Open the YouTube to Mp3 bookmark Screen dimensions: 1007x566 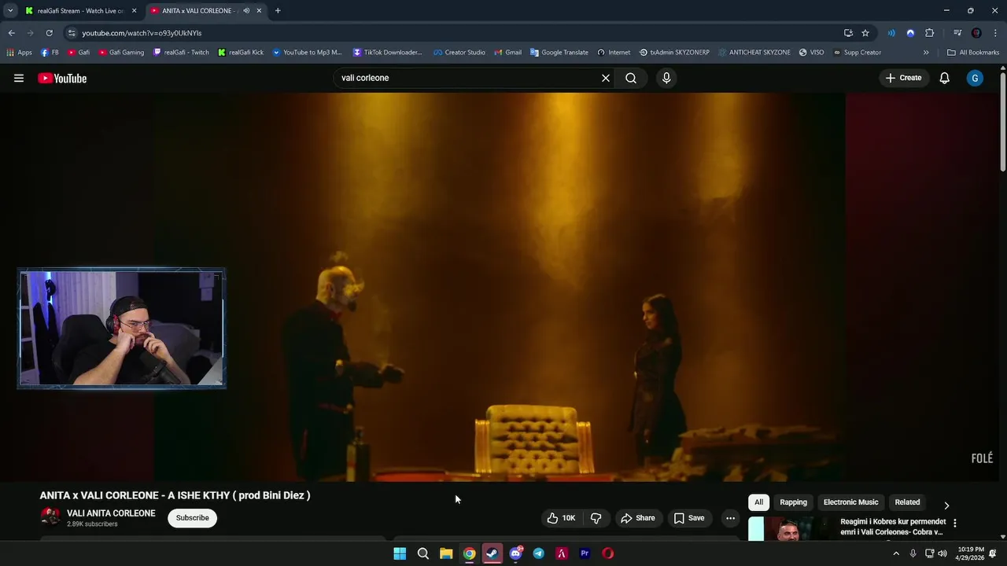(x=307, y=53)
